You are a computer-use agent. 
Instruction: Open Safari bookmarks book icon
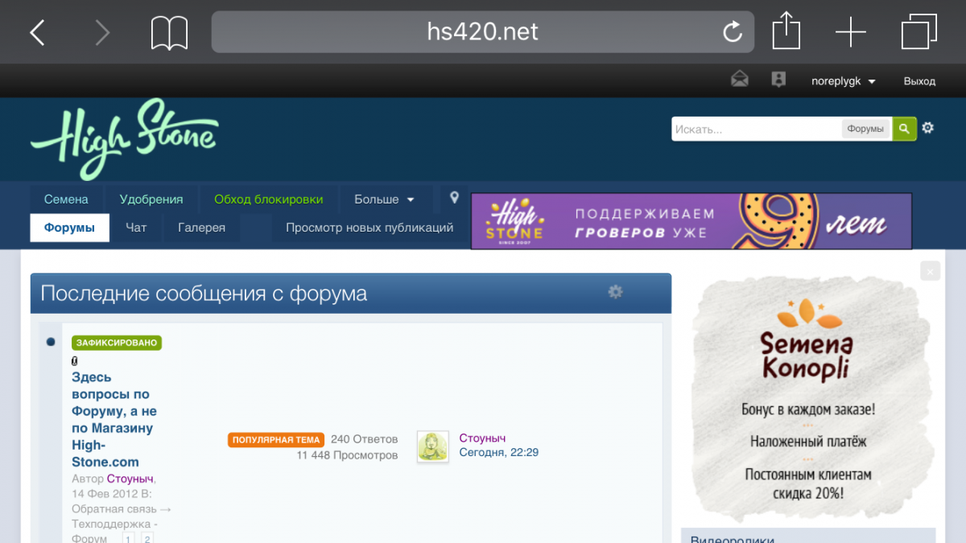coord(169,33)
